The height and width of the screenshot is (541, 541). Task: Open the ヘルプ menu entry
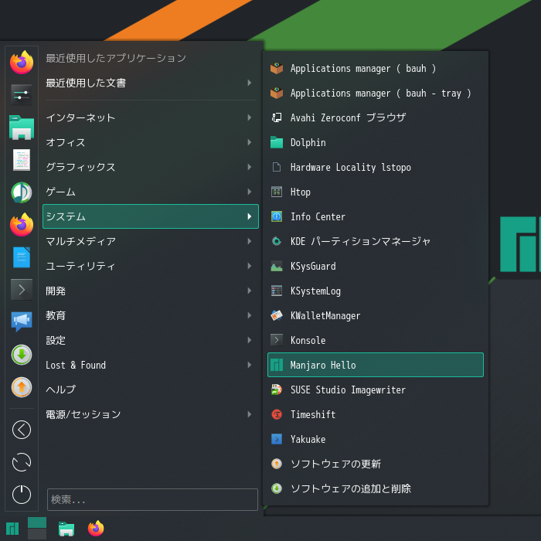pos(151,390)
